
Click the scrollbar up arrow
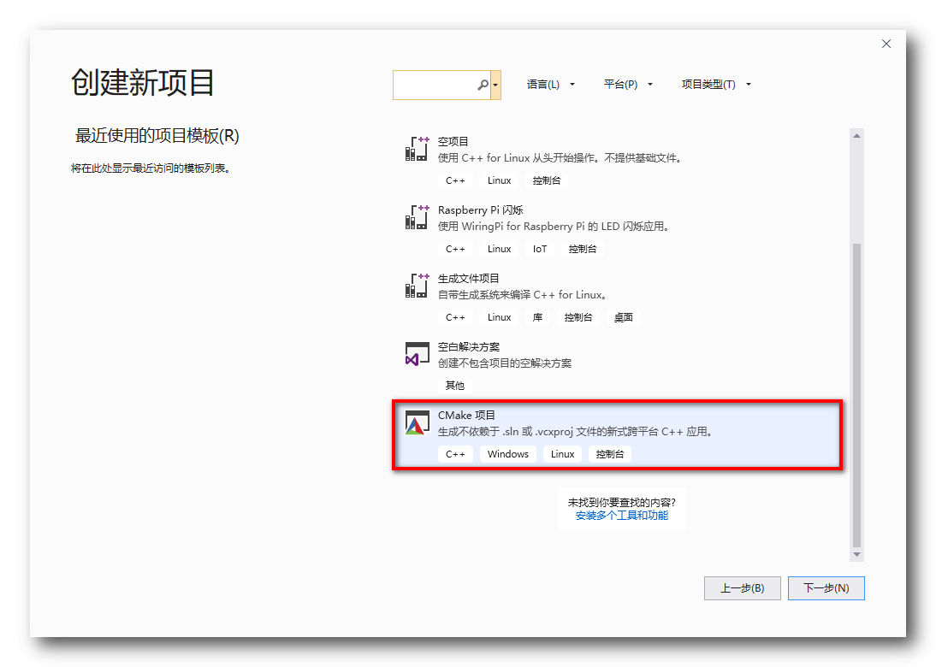(856, 133)
